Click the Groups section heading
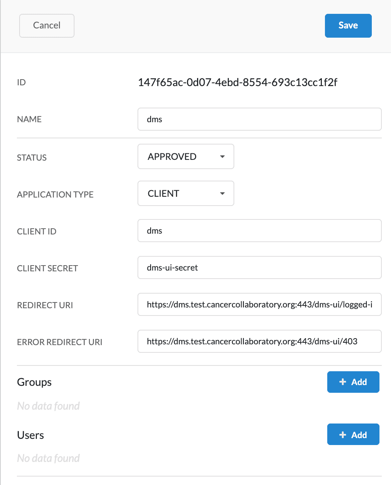The width and height of the screenshot is (391, 485). 34,382
